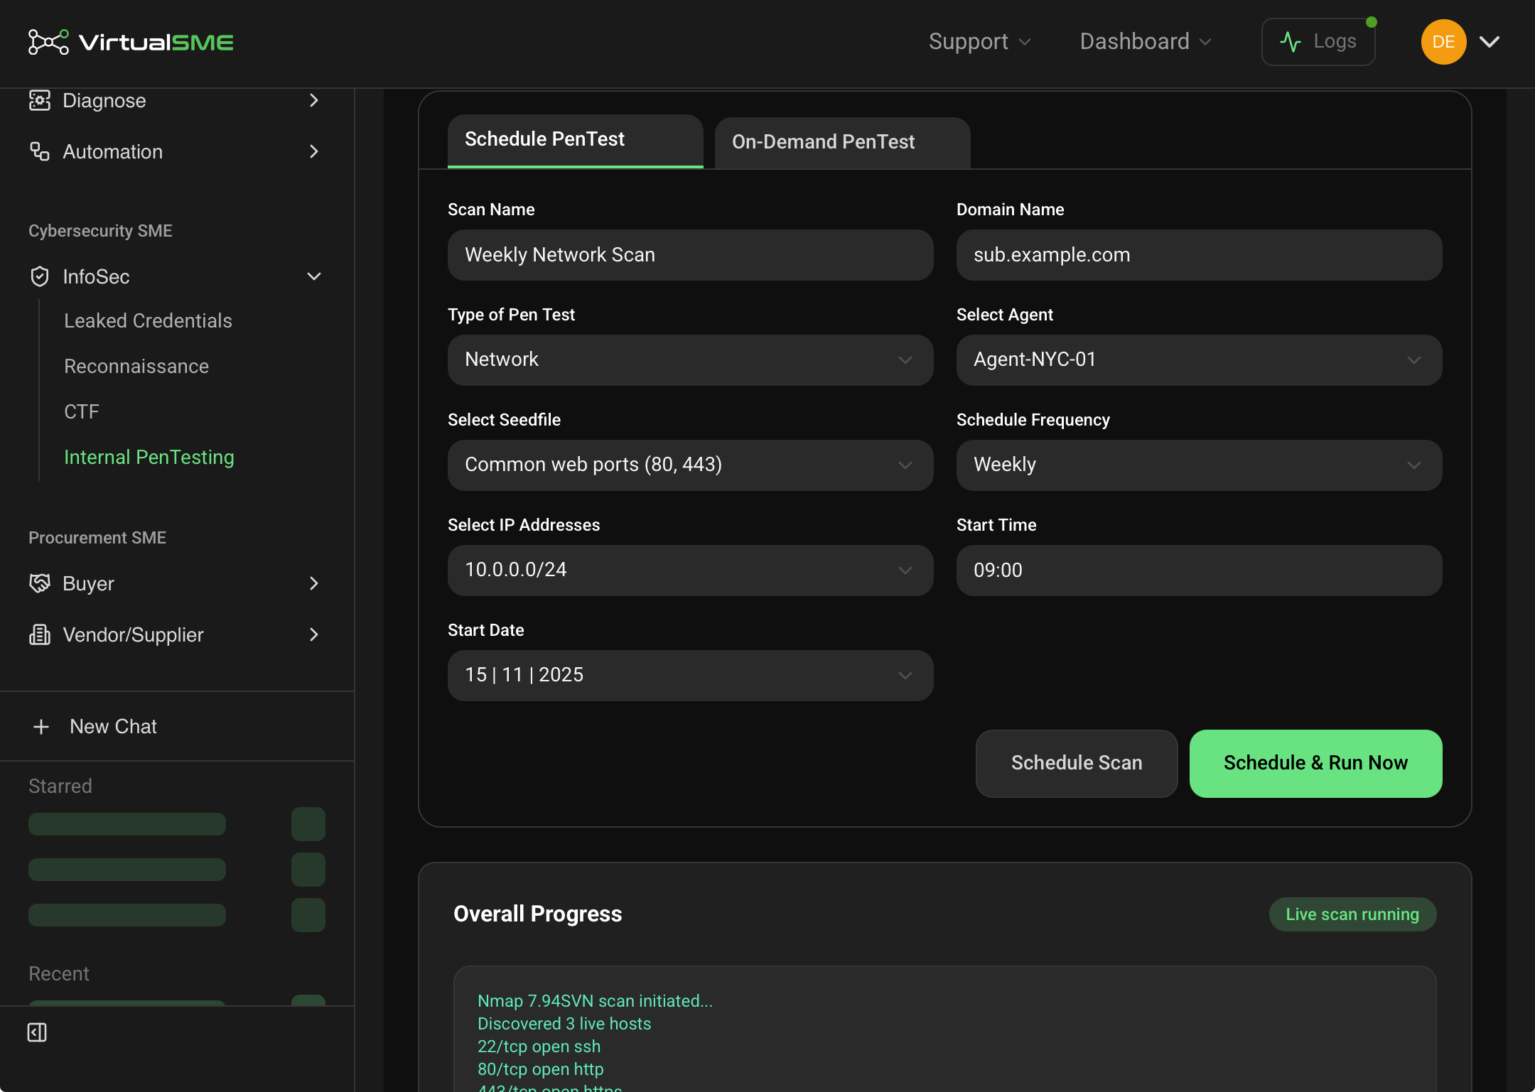Open the Schedule Frequency dropdown
1535x1092 pixels.
[1199, 465]
